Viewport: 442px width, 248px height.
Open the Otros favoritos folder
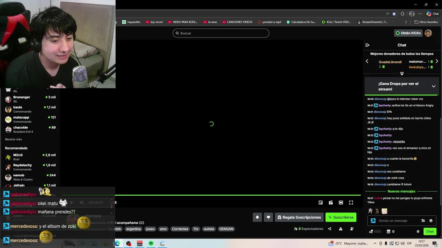pyautogui.click(x=426, y=22)
